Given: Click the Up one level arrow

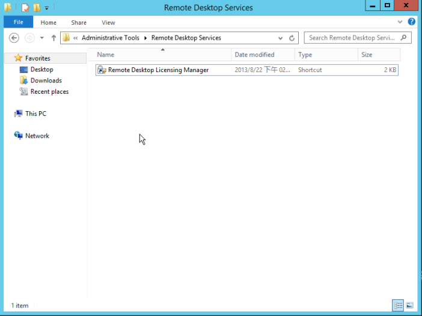Looking at the screenshot, I should (54, 38).
